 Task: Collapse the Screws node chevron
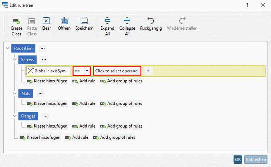[15, 60]
